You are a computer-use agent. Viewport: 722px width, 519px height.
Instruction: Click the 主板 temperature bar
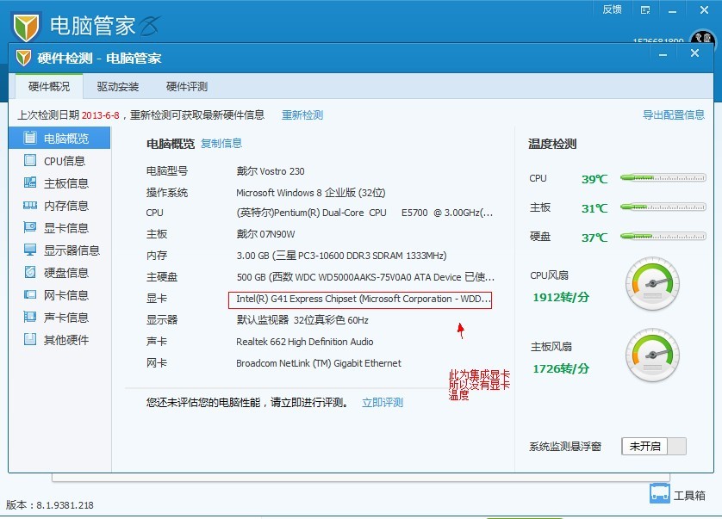(663, 207)
